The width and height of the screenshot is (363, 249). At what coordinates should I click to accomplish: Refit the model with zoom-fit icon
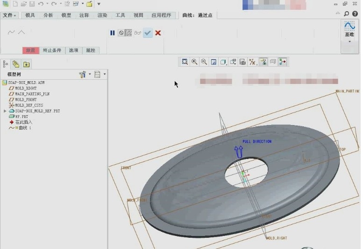pos(185,62)
